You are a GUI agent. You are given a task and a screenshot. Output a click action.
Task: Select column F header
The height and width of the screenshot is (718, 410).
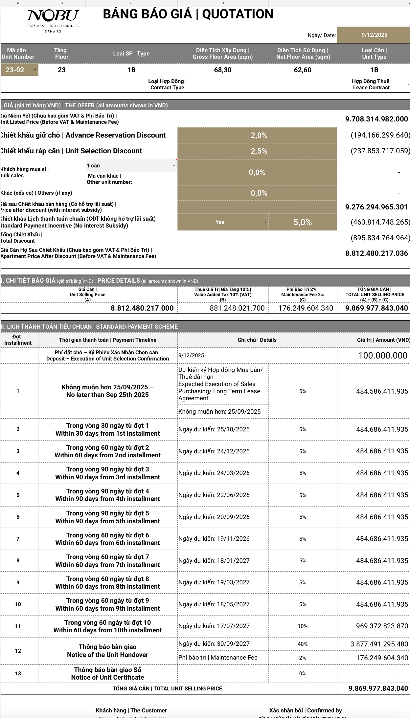(374, 3)
